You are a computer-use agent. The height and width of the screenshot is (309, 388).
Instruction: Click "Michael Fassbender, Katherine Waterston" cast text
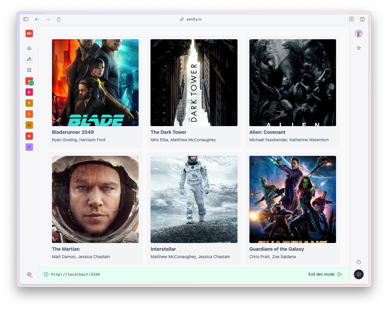pyautogui.click(x=289, y=140)
